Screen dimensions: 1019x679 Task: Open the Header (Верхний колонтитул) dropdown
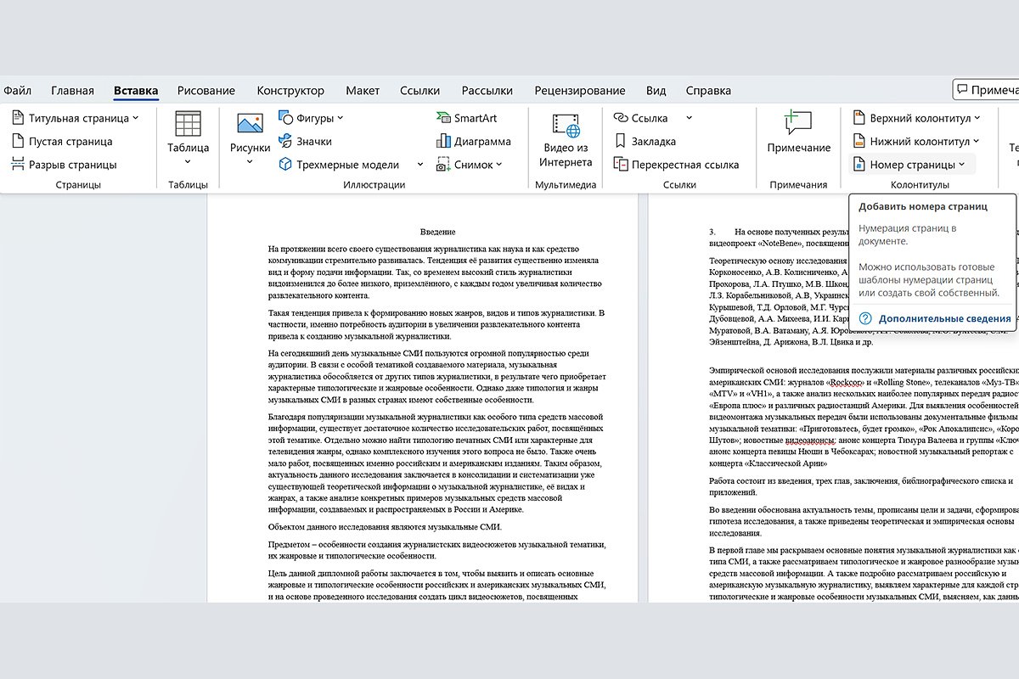(915, 118)
